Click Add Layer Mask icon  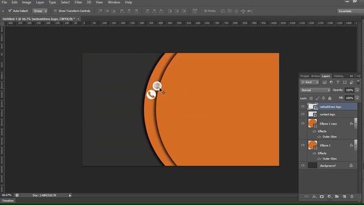point(322,196)
